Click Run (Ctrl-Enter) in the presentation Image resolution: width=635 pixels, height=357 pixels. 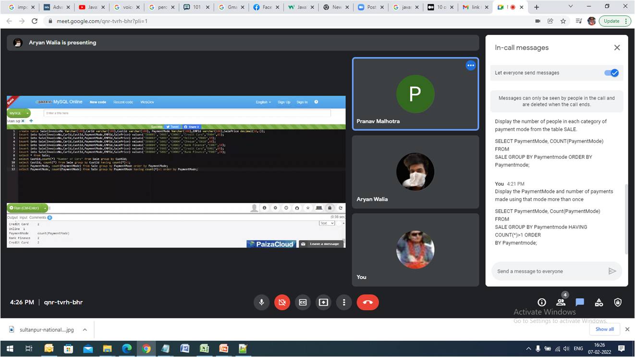24,208
